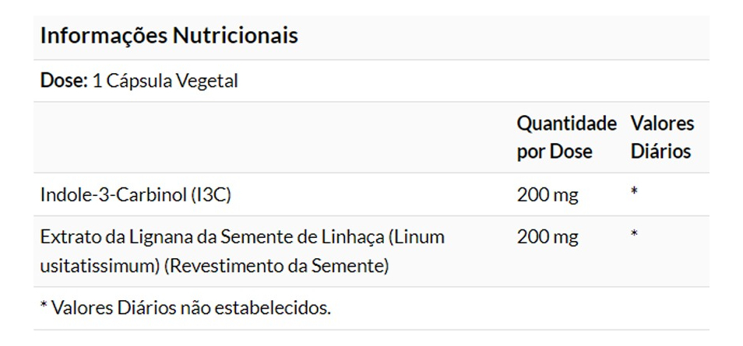The height and width of the screenshot is (346, 743).
Task: Click "por Dose" in the column header
Action: [555, 151]
